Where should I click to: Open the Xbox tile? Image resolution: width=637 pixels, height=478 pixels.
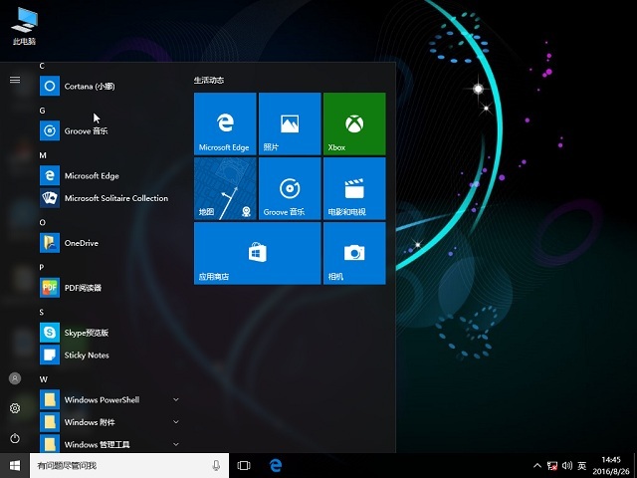point(353,123)
